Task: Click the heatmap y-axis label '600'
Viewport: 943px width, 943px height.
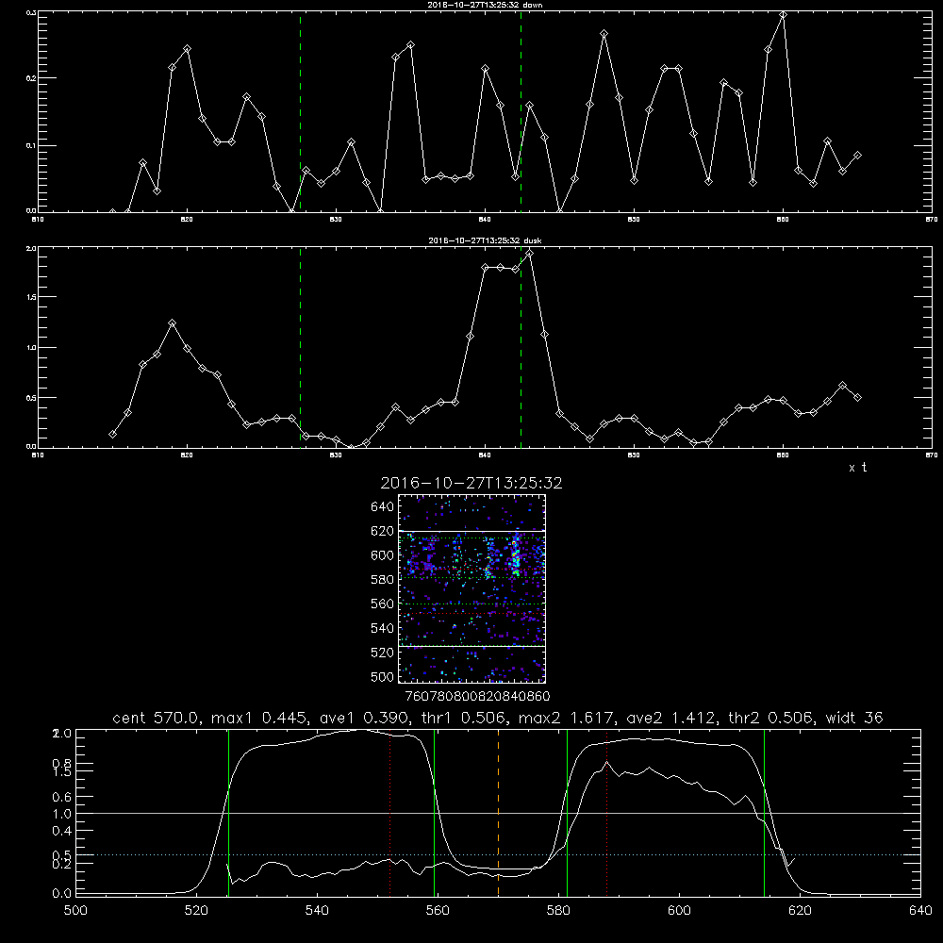Action: tap(383, 555)
